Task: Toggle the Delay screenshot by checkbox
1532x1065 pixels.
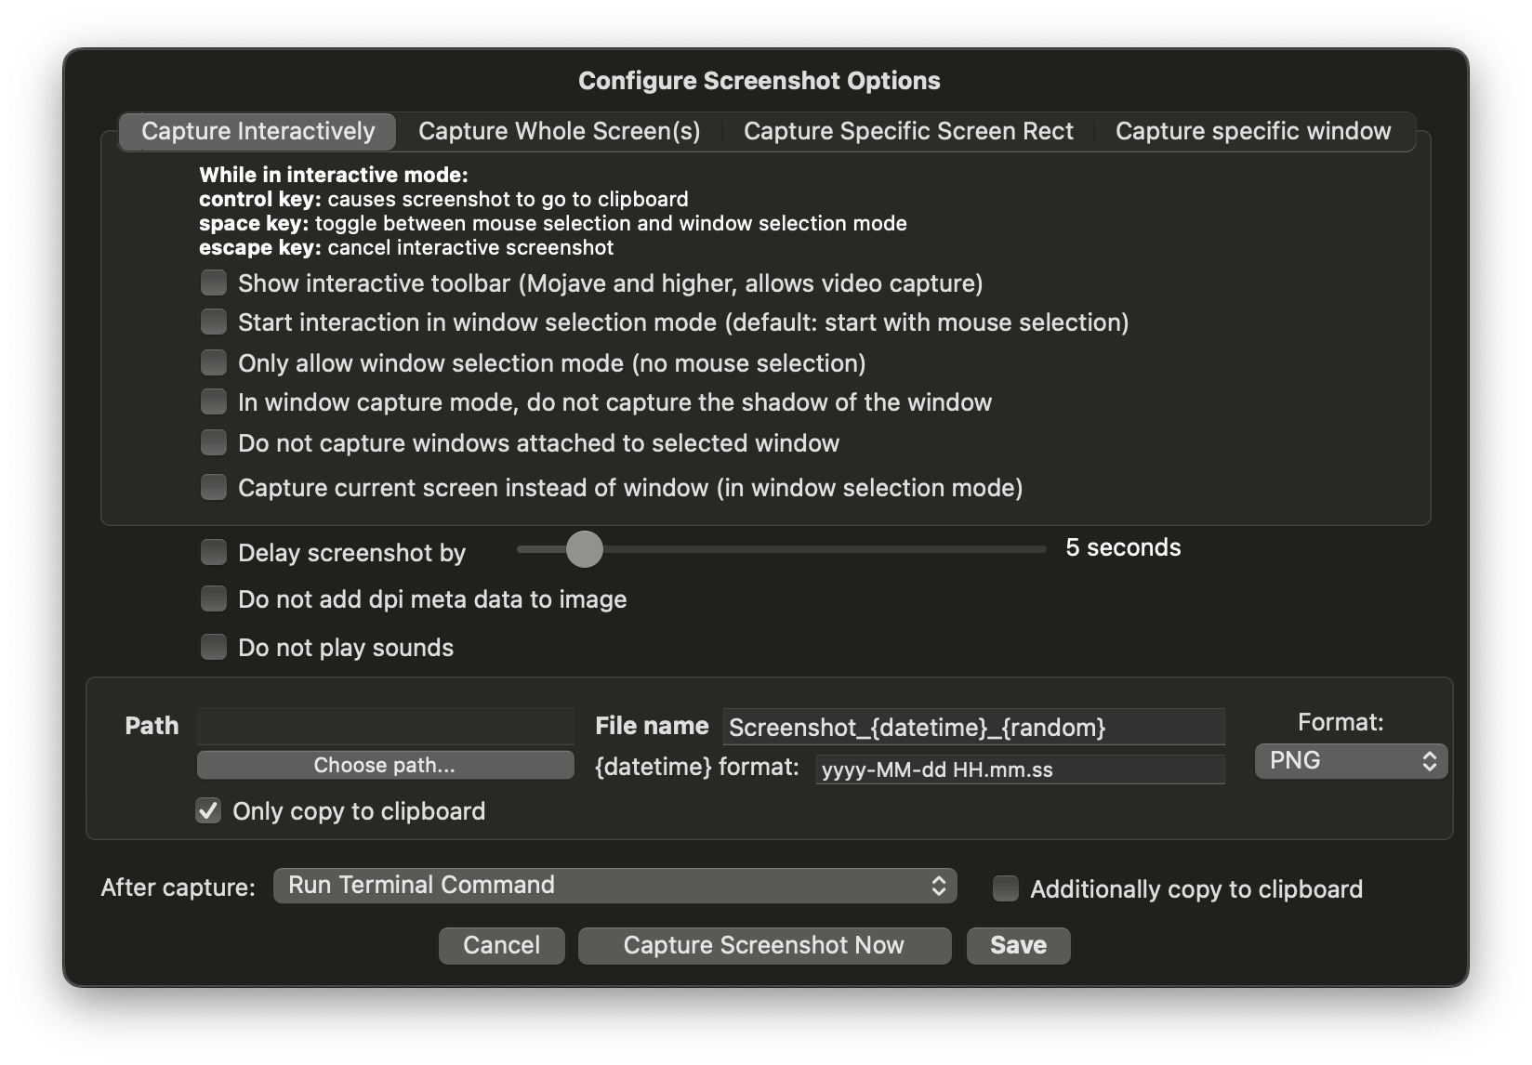Action: coord(214,553)
